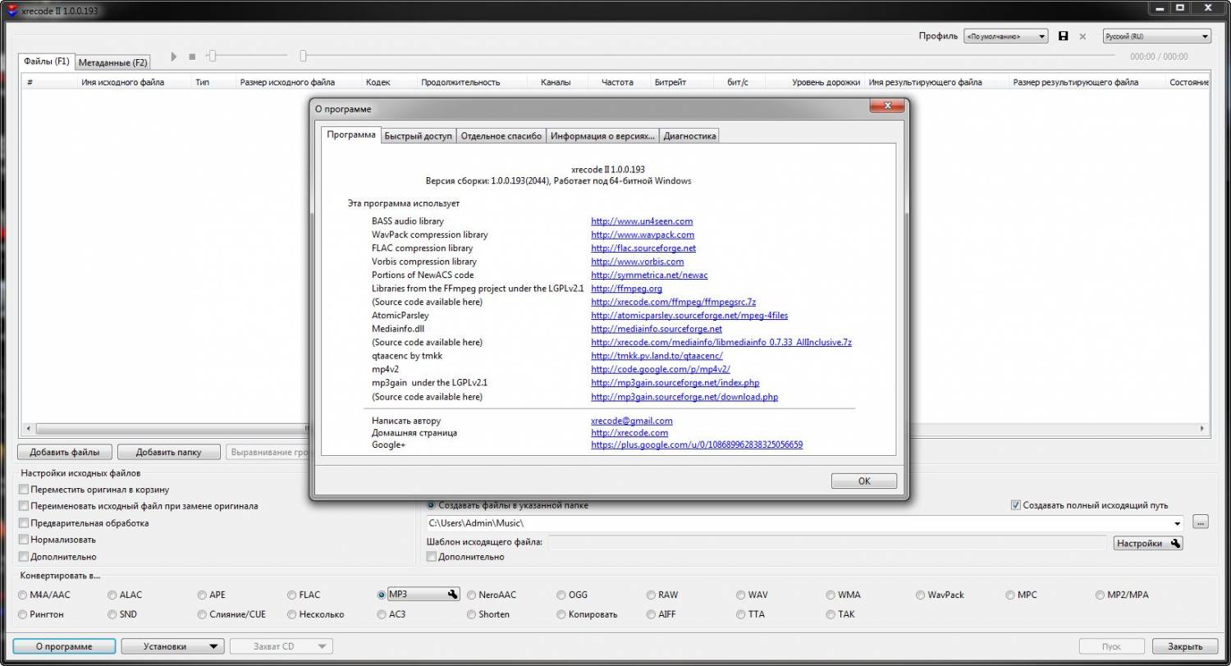Click the volume slider handle
This screenshot has height=666, width=1231.
[x=212, y=56]
